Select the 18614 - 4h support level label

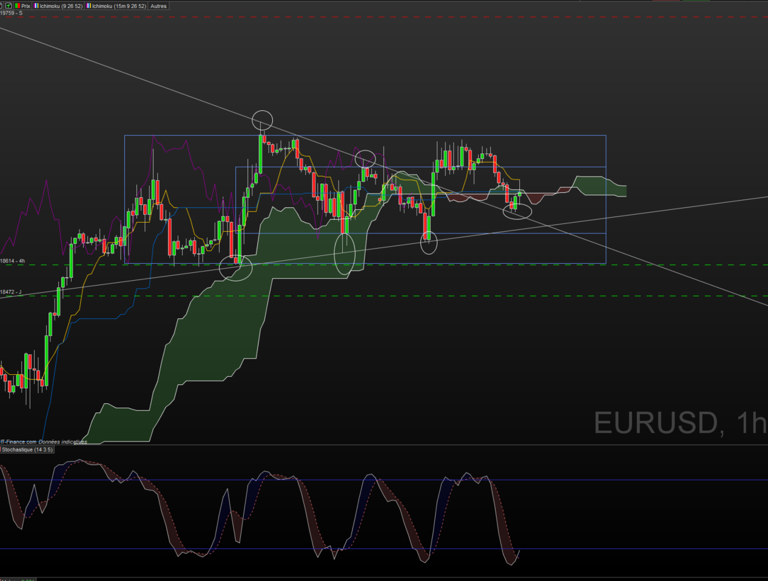point(13,261)
